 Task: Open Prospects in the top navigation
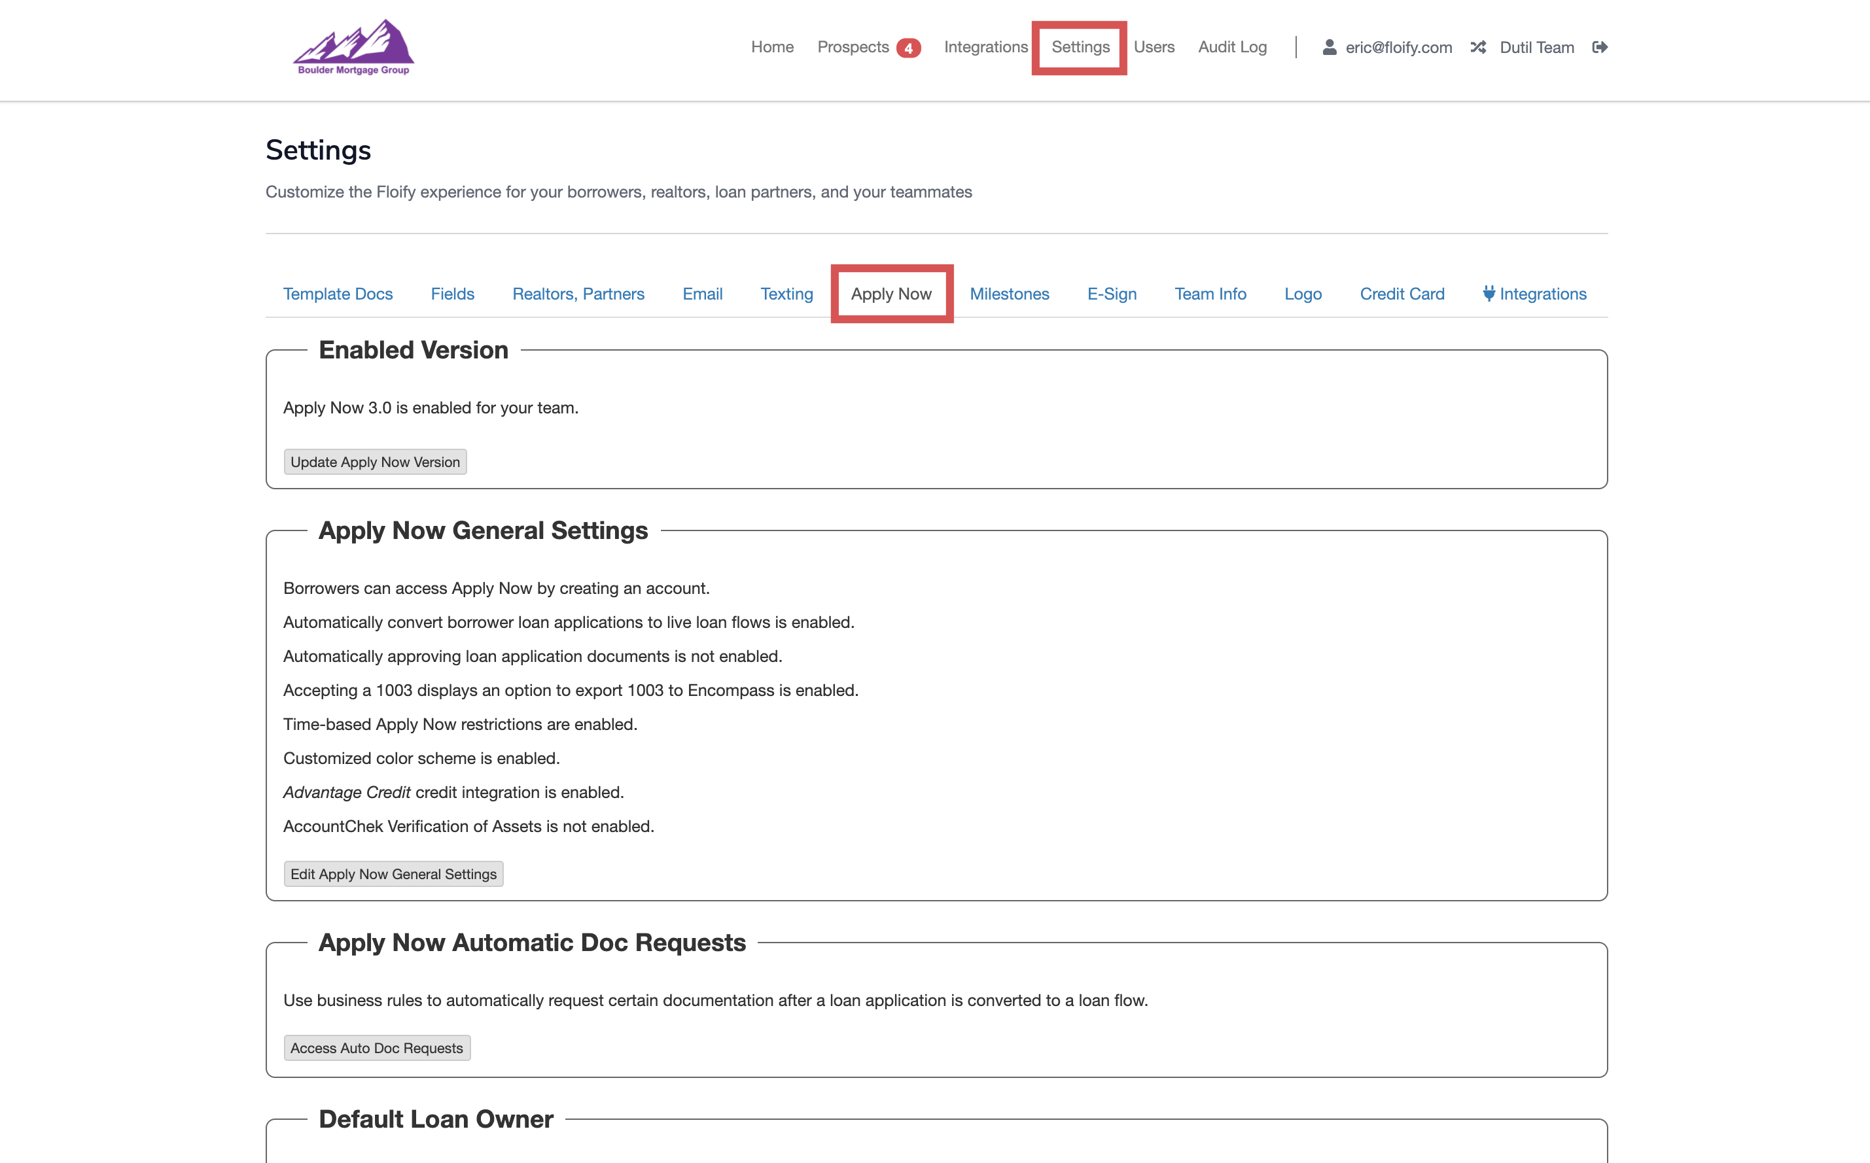click(853, 47)
